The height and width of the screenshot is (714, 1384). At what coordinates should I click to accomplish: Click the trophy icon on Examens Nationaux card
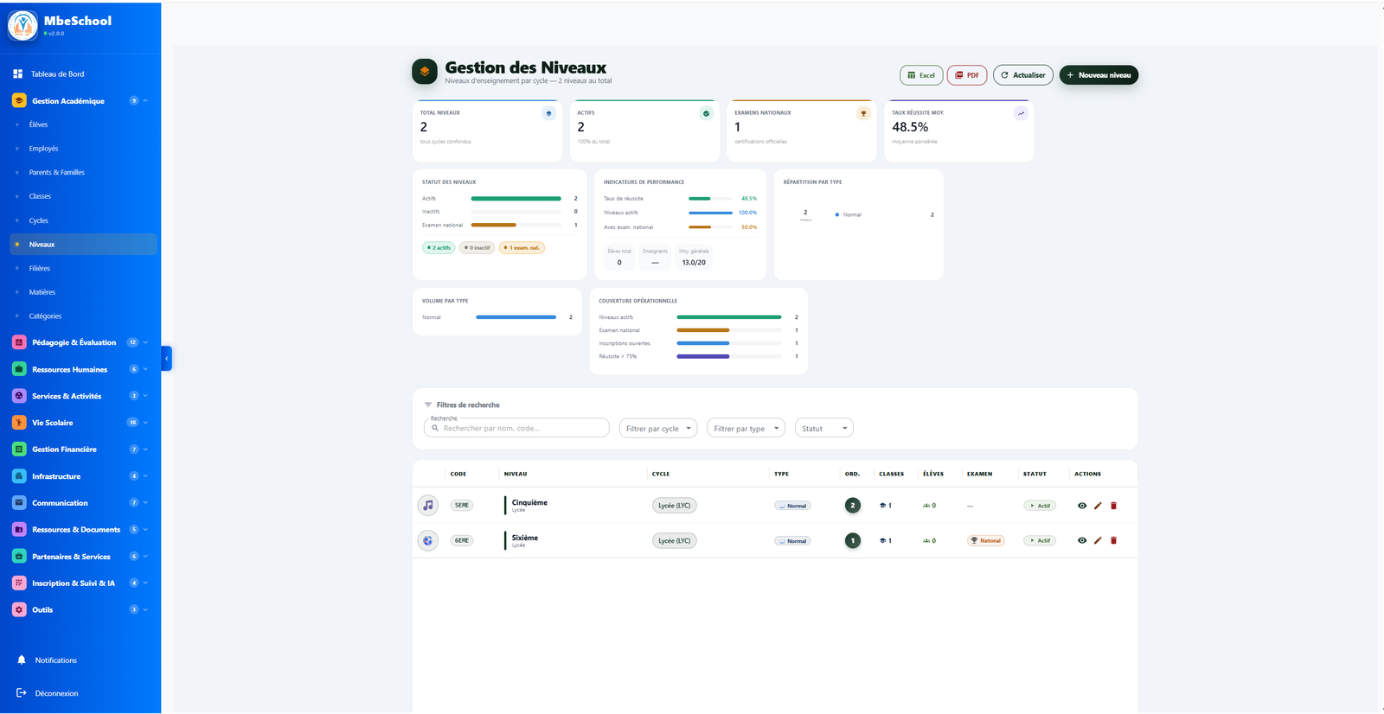click(863, 113)
